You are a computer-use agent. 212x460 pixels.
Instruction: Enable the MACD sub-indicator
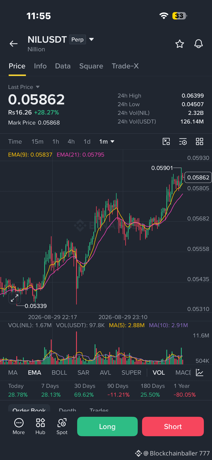click(x=183, y=373)
